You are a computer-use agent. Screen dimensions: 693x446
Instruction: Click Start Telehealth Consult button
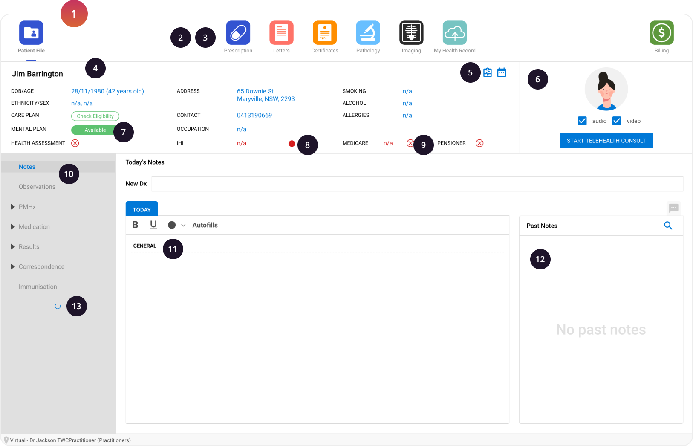[x=606, y=141]
